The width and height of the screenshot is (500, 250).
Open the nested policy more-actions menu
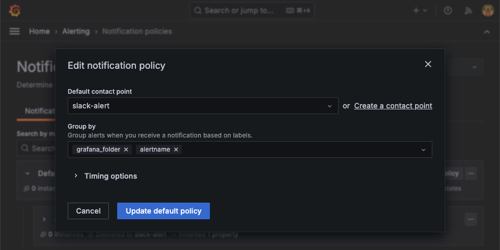point(471,219)
